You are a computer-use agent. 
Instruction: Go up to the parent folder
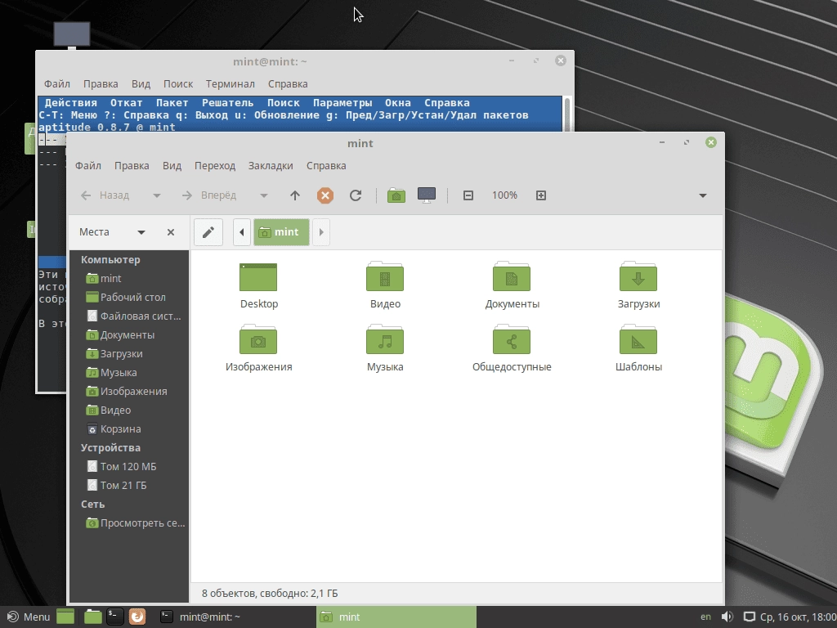click(x=294, y=195)
